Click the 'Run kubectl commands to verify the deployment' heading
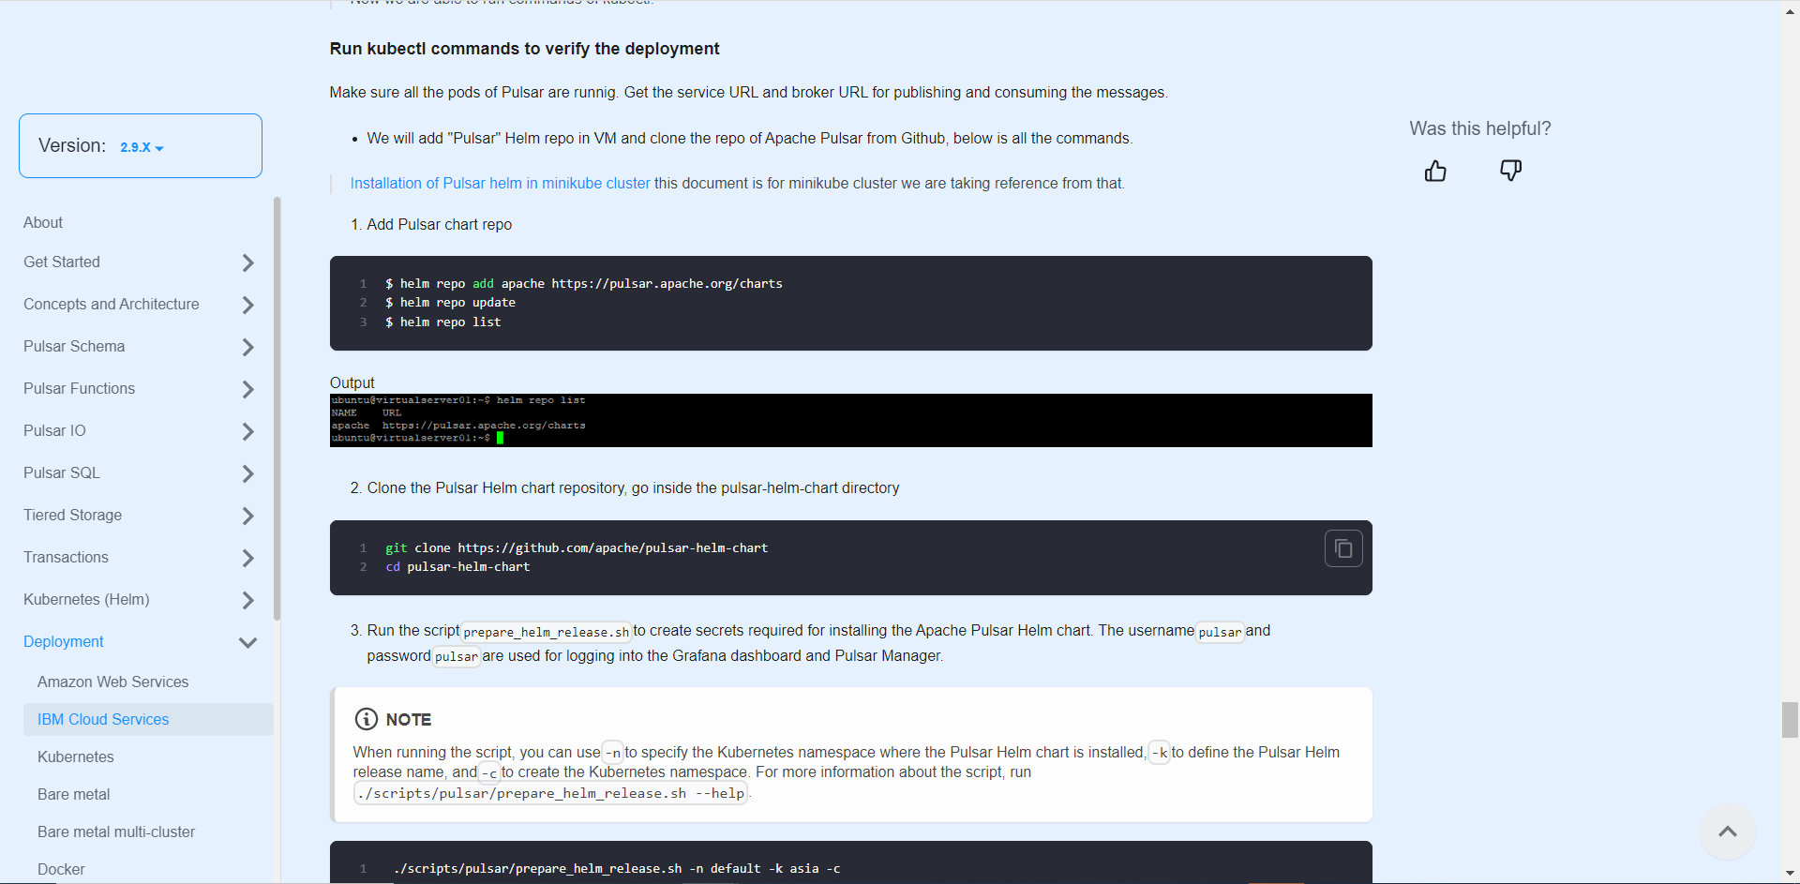The height and width of the screenshot is (884, 1800). point(524,49)
